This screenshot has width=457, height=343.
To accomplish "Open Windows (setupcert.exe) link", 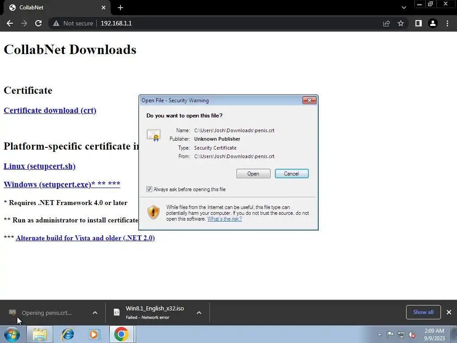I will tap(62, 184).
